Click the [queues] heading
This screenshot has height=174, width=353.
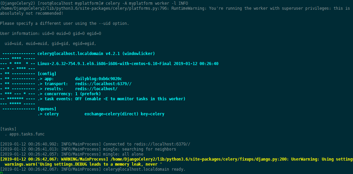coord(47,109)
